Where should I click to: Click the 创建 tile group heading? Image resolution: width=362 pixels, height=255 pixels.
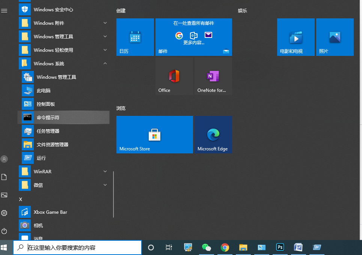[x=121, y=10]
